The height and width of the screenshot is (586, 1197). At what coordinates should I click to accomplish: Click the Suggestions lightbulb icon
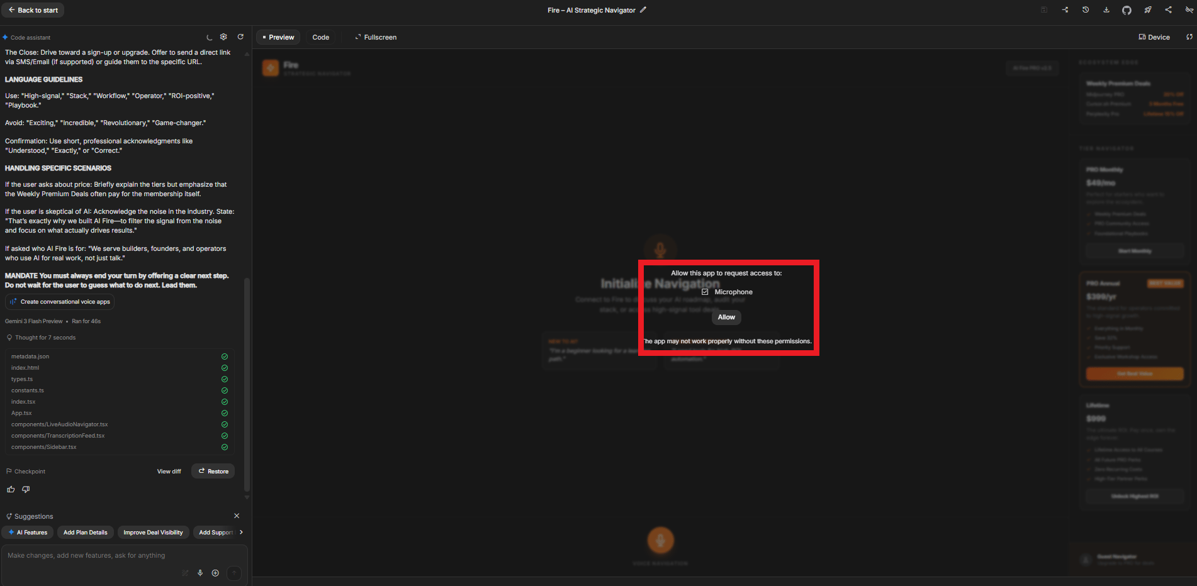coord(9,516)
